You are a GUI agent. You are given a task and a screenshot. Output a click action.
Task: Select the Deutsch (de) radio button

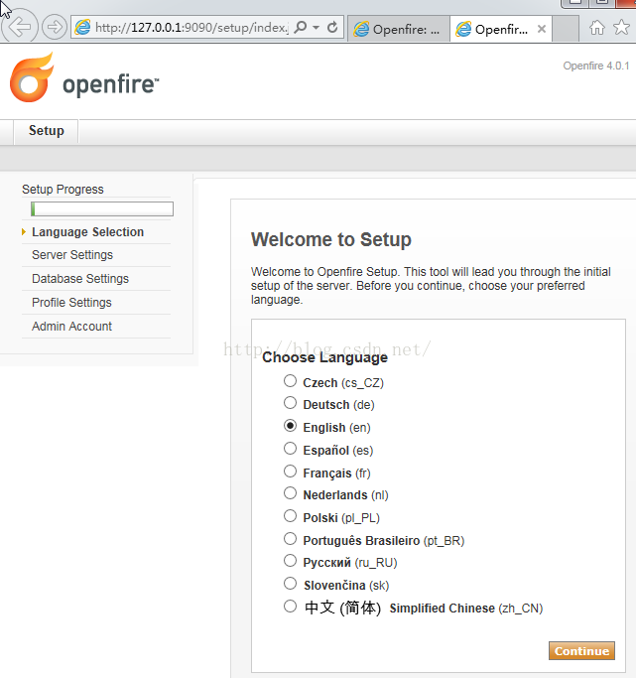pos(291,403)
